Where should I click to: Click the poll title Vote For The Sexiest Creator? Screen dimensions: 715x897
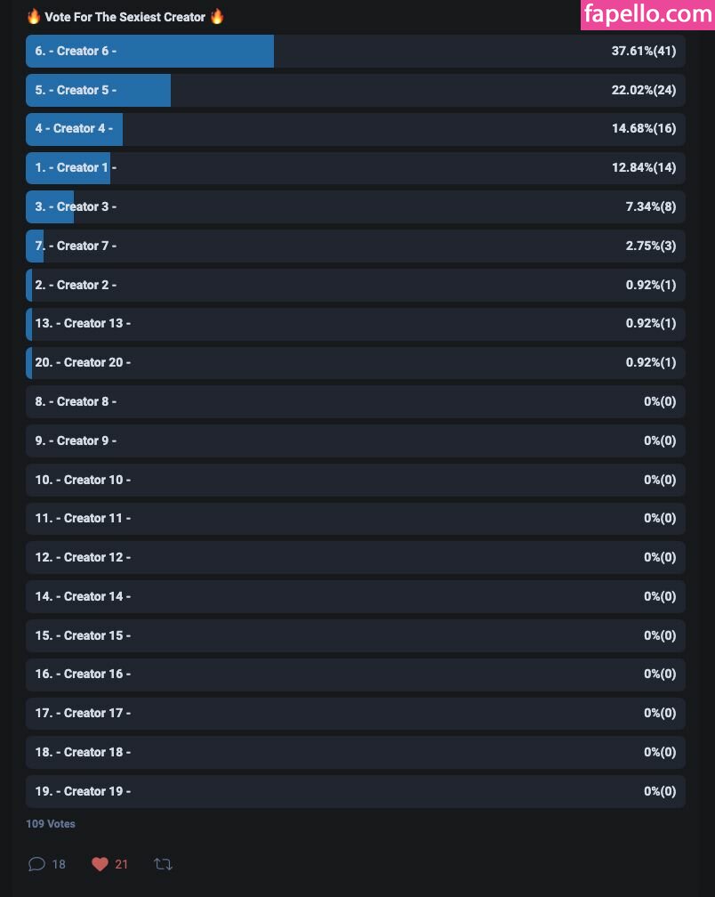(125, 17)
